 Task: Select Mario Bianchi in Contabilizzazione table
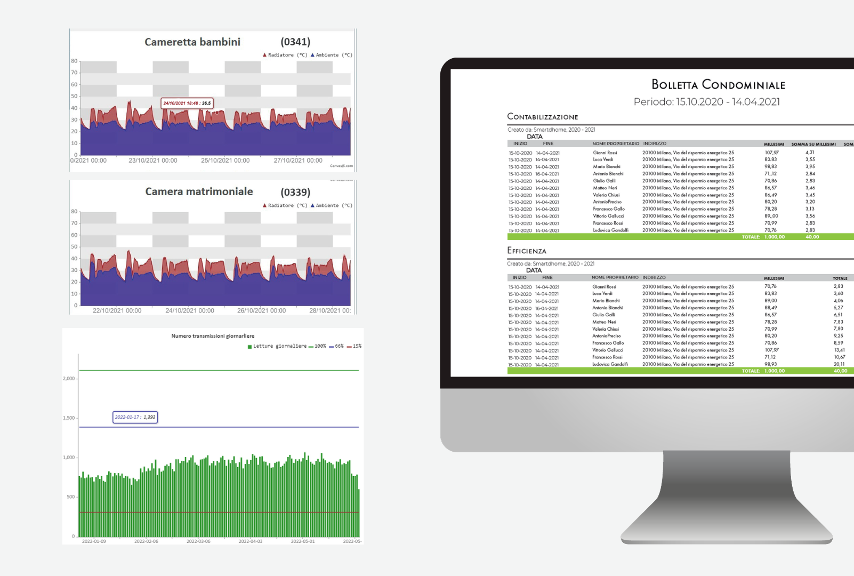(x=607, y=166)
